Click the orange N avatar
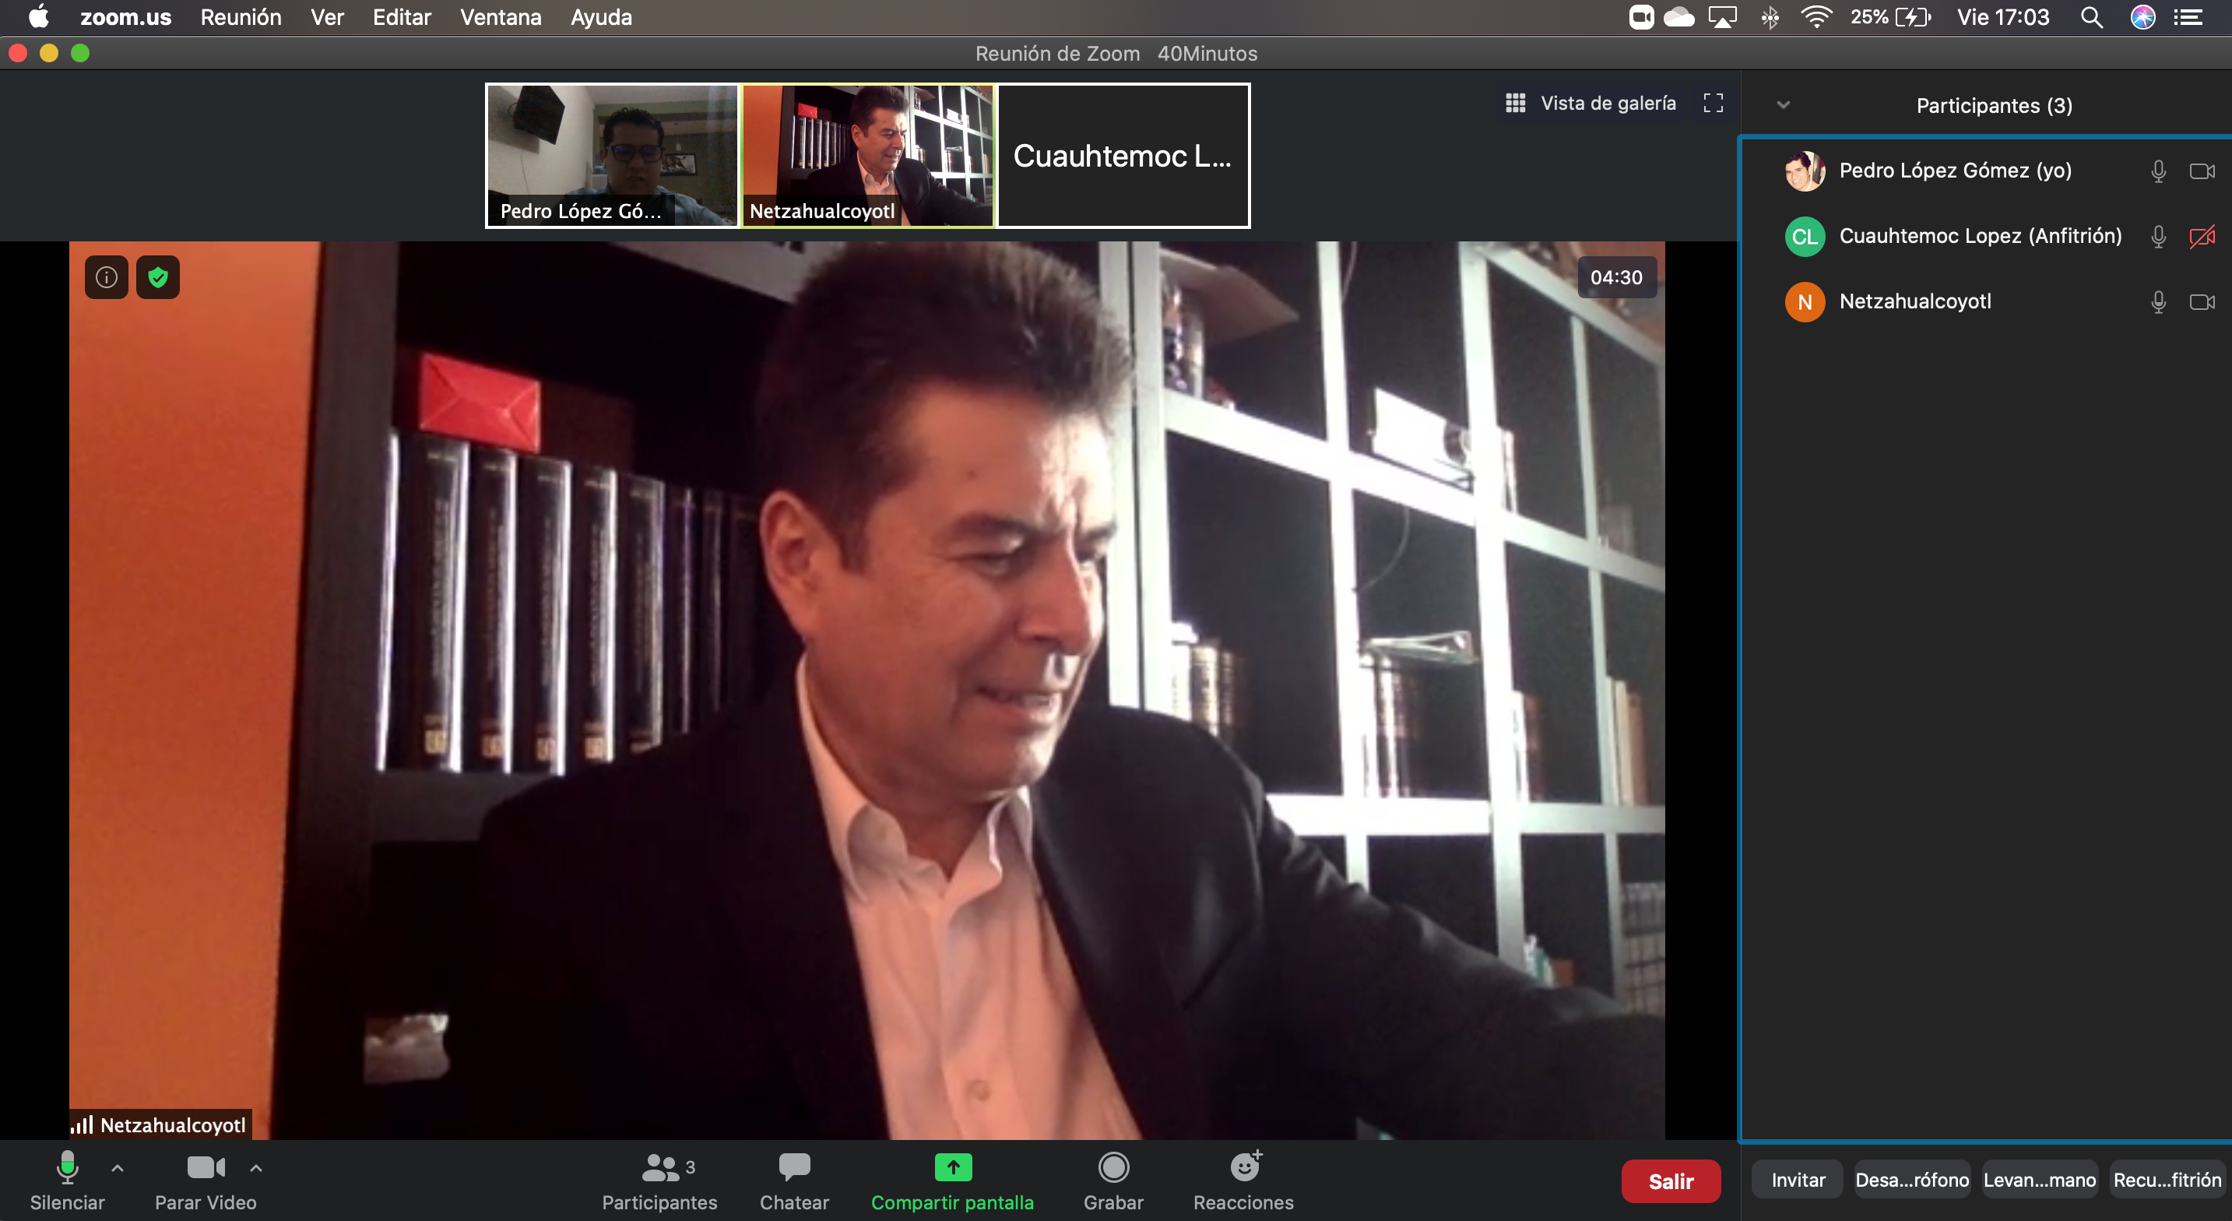 click(1805, 301)
